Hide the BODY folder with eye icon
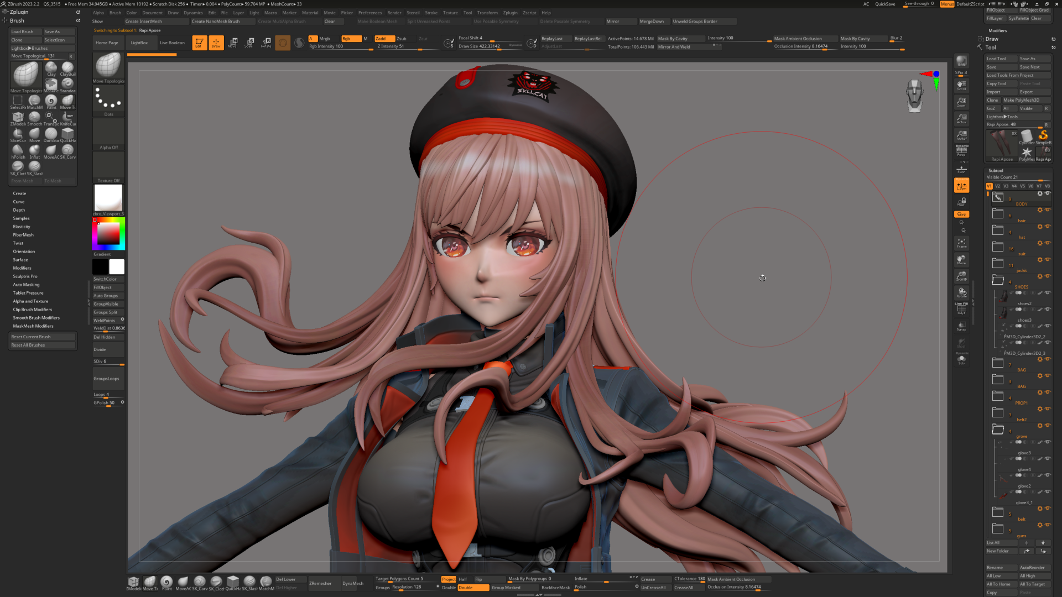This screenshot has height=597, width=1062. pyautogui.click(x=1048, y=193)
